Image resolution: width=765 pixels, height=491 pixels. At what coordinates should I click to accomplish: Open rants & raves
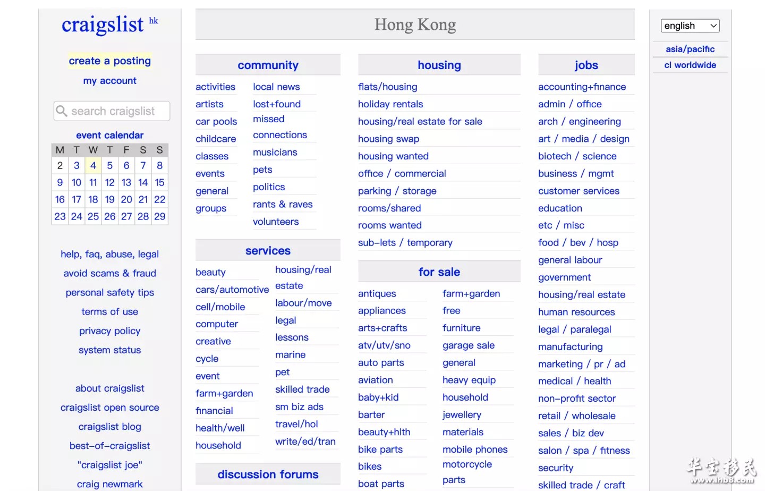click(x=283, y=204)
